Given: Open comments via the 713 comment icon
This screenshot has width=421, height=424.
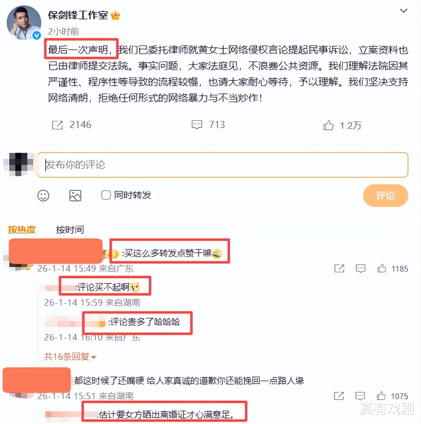Looking at the screenshot, I should (197, 125).
